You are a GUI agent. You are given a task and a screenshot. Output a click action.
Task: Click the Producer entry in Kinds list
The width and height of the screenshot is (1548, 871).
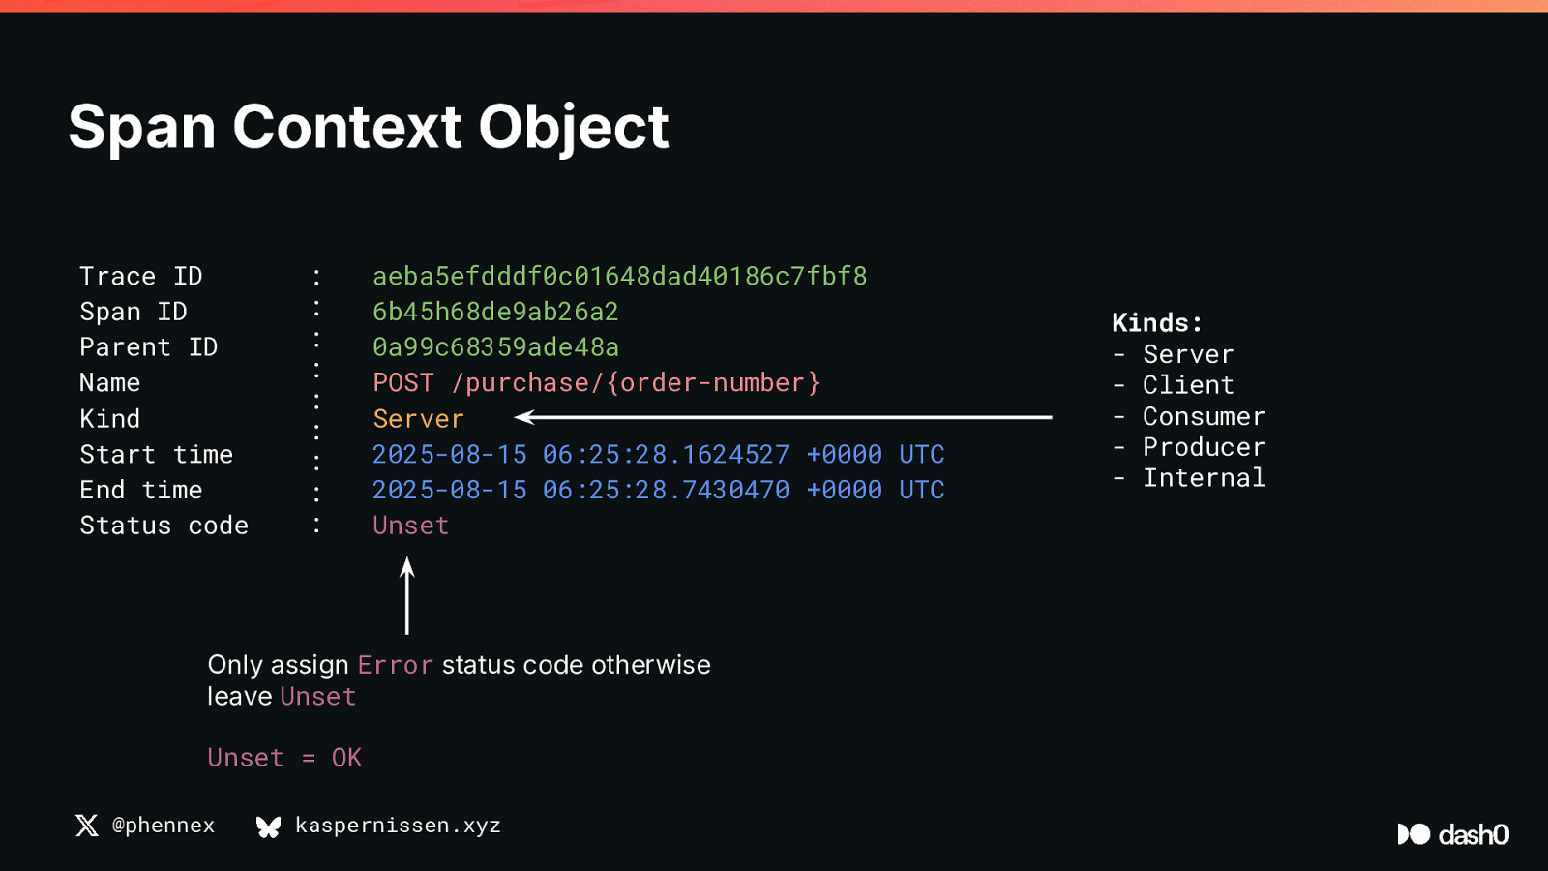click(x=1204, y=447)
